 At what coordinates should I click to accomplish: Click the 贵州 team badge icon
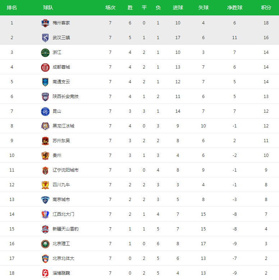pyautogui.click(x=45, y=155)
